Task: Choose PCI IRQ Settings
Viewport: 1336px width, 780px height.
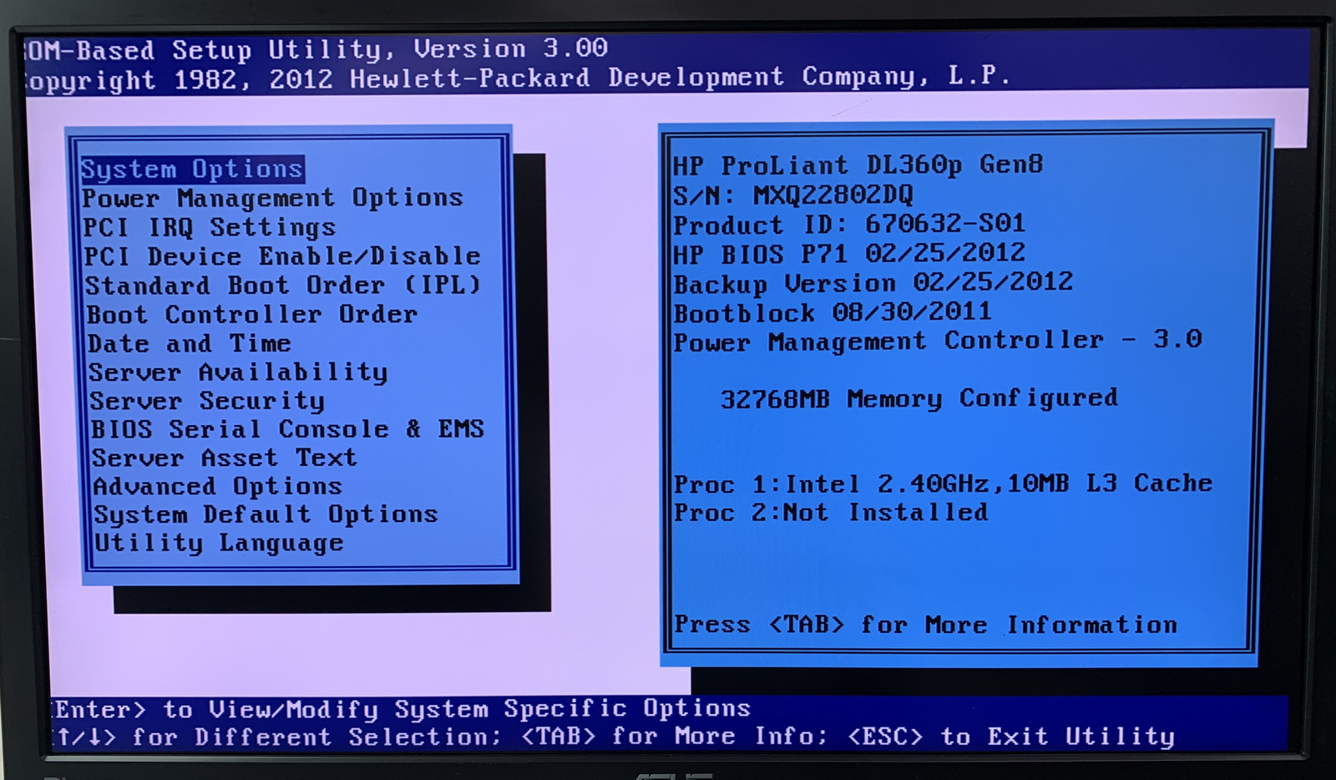Action: coord(210,227)
